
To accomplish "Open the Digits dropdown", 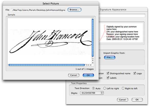I will [92, 93].
